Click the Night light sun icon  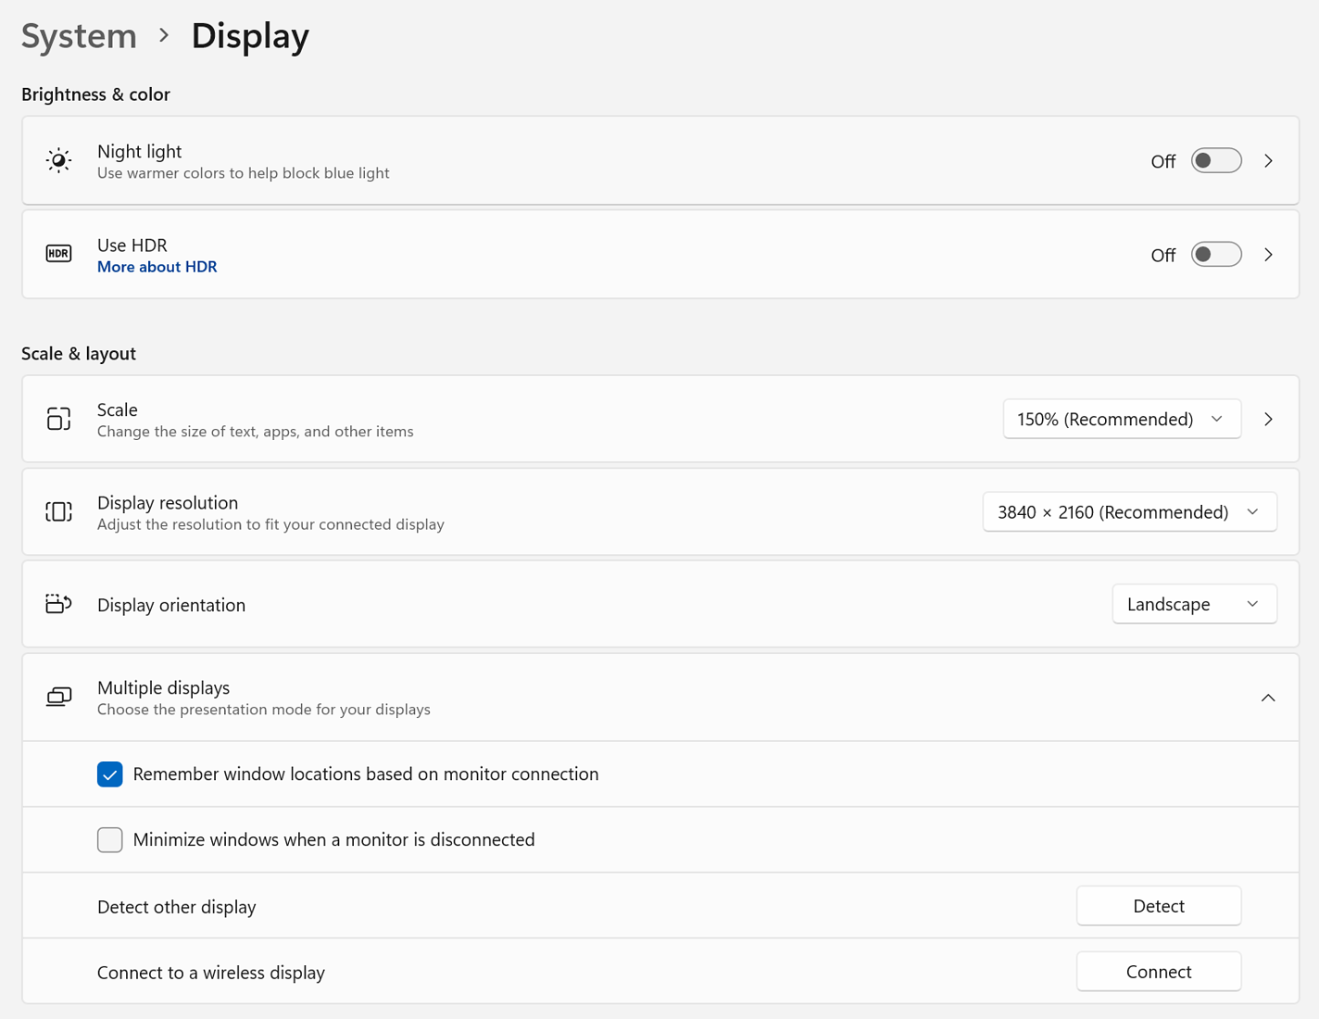[58, 159]
